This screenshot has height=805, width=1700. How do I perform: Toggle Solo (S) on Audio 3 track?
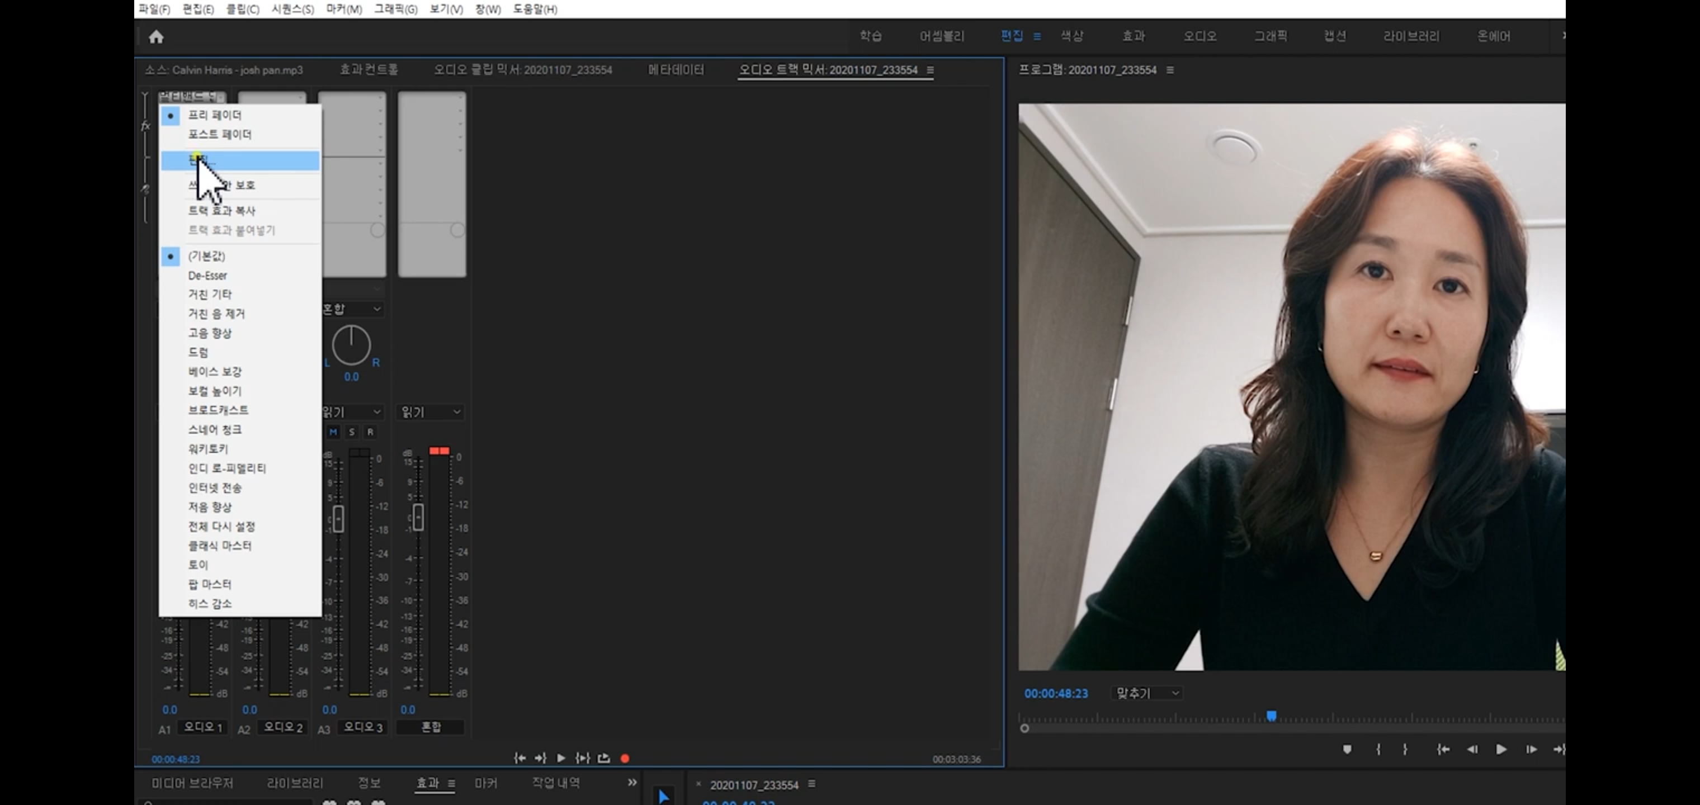pyautogui.click(x=352, y=432)
